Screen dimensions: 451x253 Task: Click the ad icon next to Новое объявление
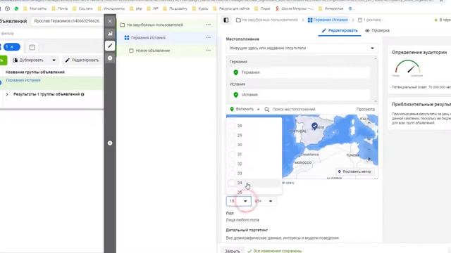tap(131, 51)
